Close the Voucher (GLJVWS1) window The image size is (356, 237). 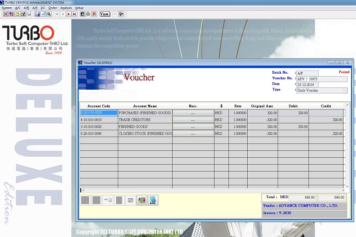coord(348,62)
